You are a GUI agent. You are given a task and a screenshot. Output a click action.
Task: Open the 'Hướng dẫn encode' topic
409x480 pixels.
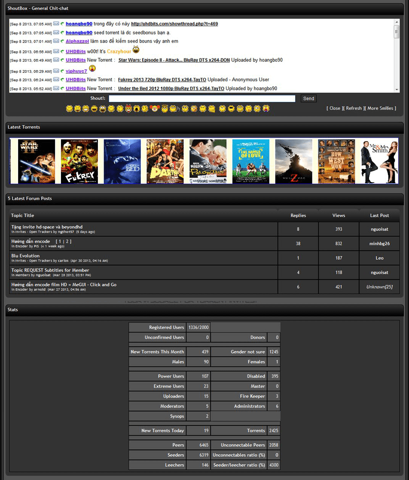[31, 241]
